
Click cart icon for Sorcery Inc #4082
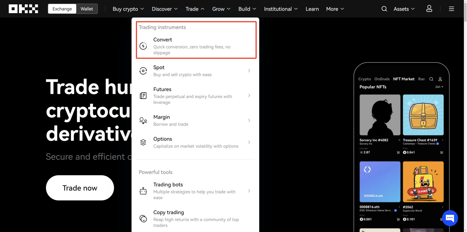point(398,152)
